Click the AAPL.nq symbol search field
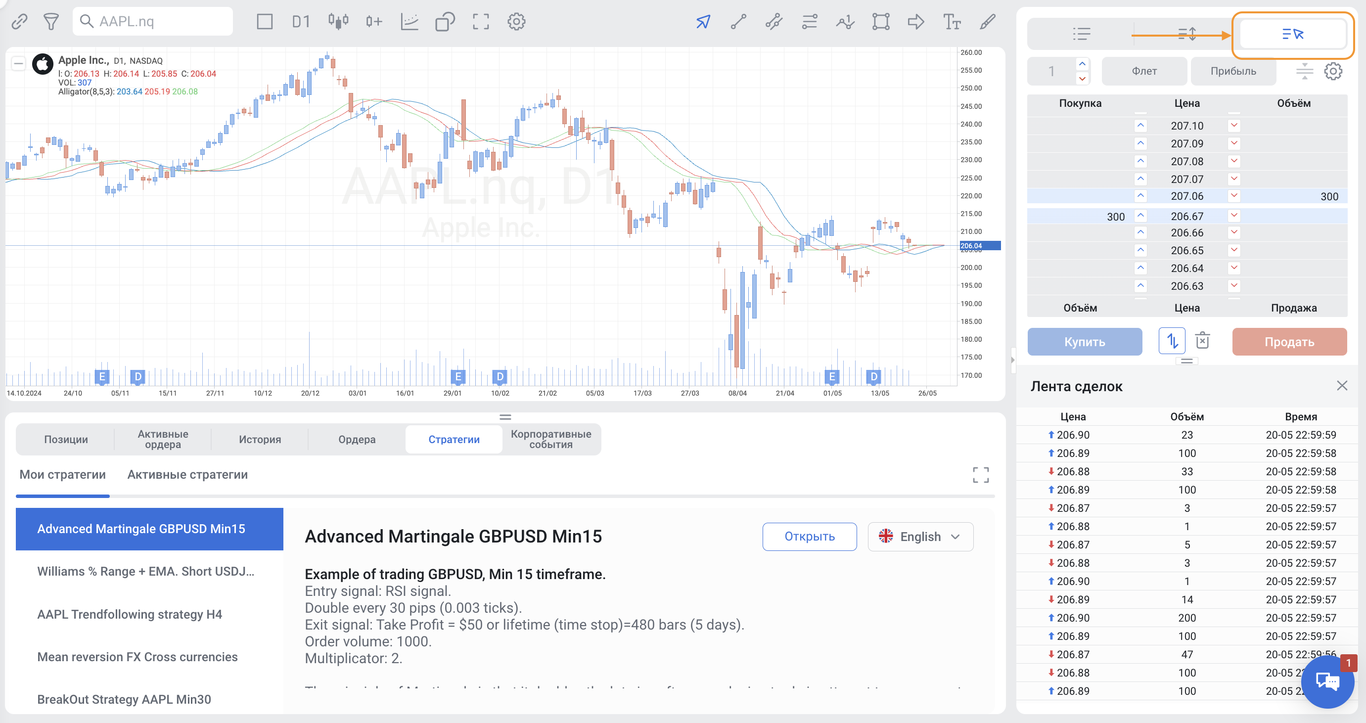Screen dimensions: 1366x723 click(x=154, y=22)
